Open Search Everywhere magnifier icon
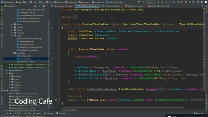Image resolution: width=208 pixels, height=117 pixels. [x=198, y=2]
